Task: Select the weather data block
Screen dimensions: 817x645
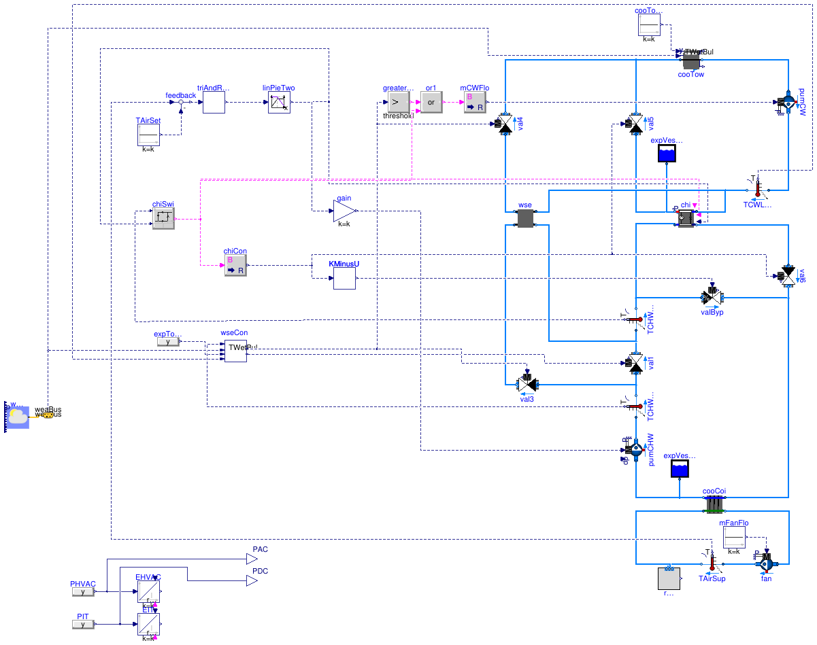Action: [x=17, y=416]
